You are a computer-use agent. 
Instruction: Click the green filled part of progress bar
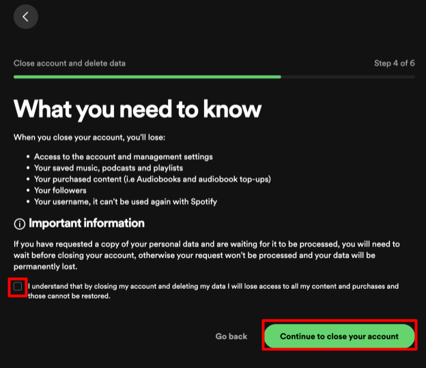(x=147, y=76)
